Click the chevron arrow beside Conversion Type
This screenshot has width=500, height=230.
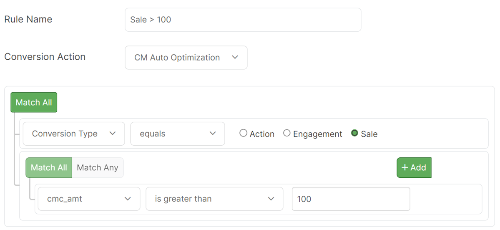click(x=112, y=134)
